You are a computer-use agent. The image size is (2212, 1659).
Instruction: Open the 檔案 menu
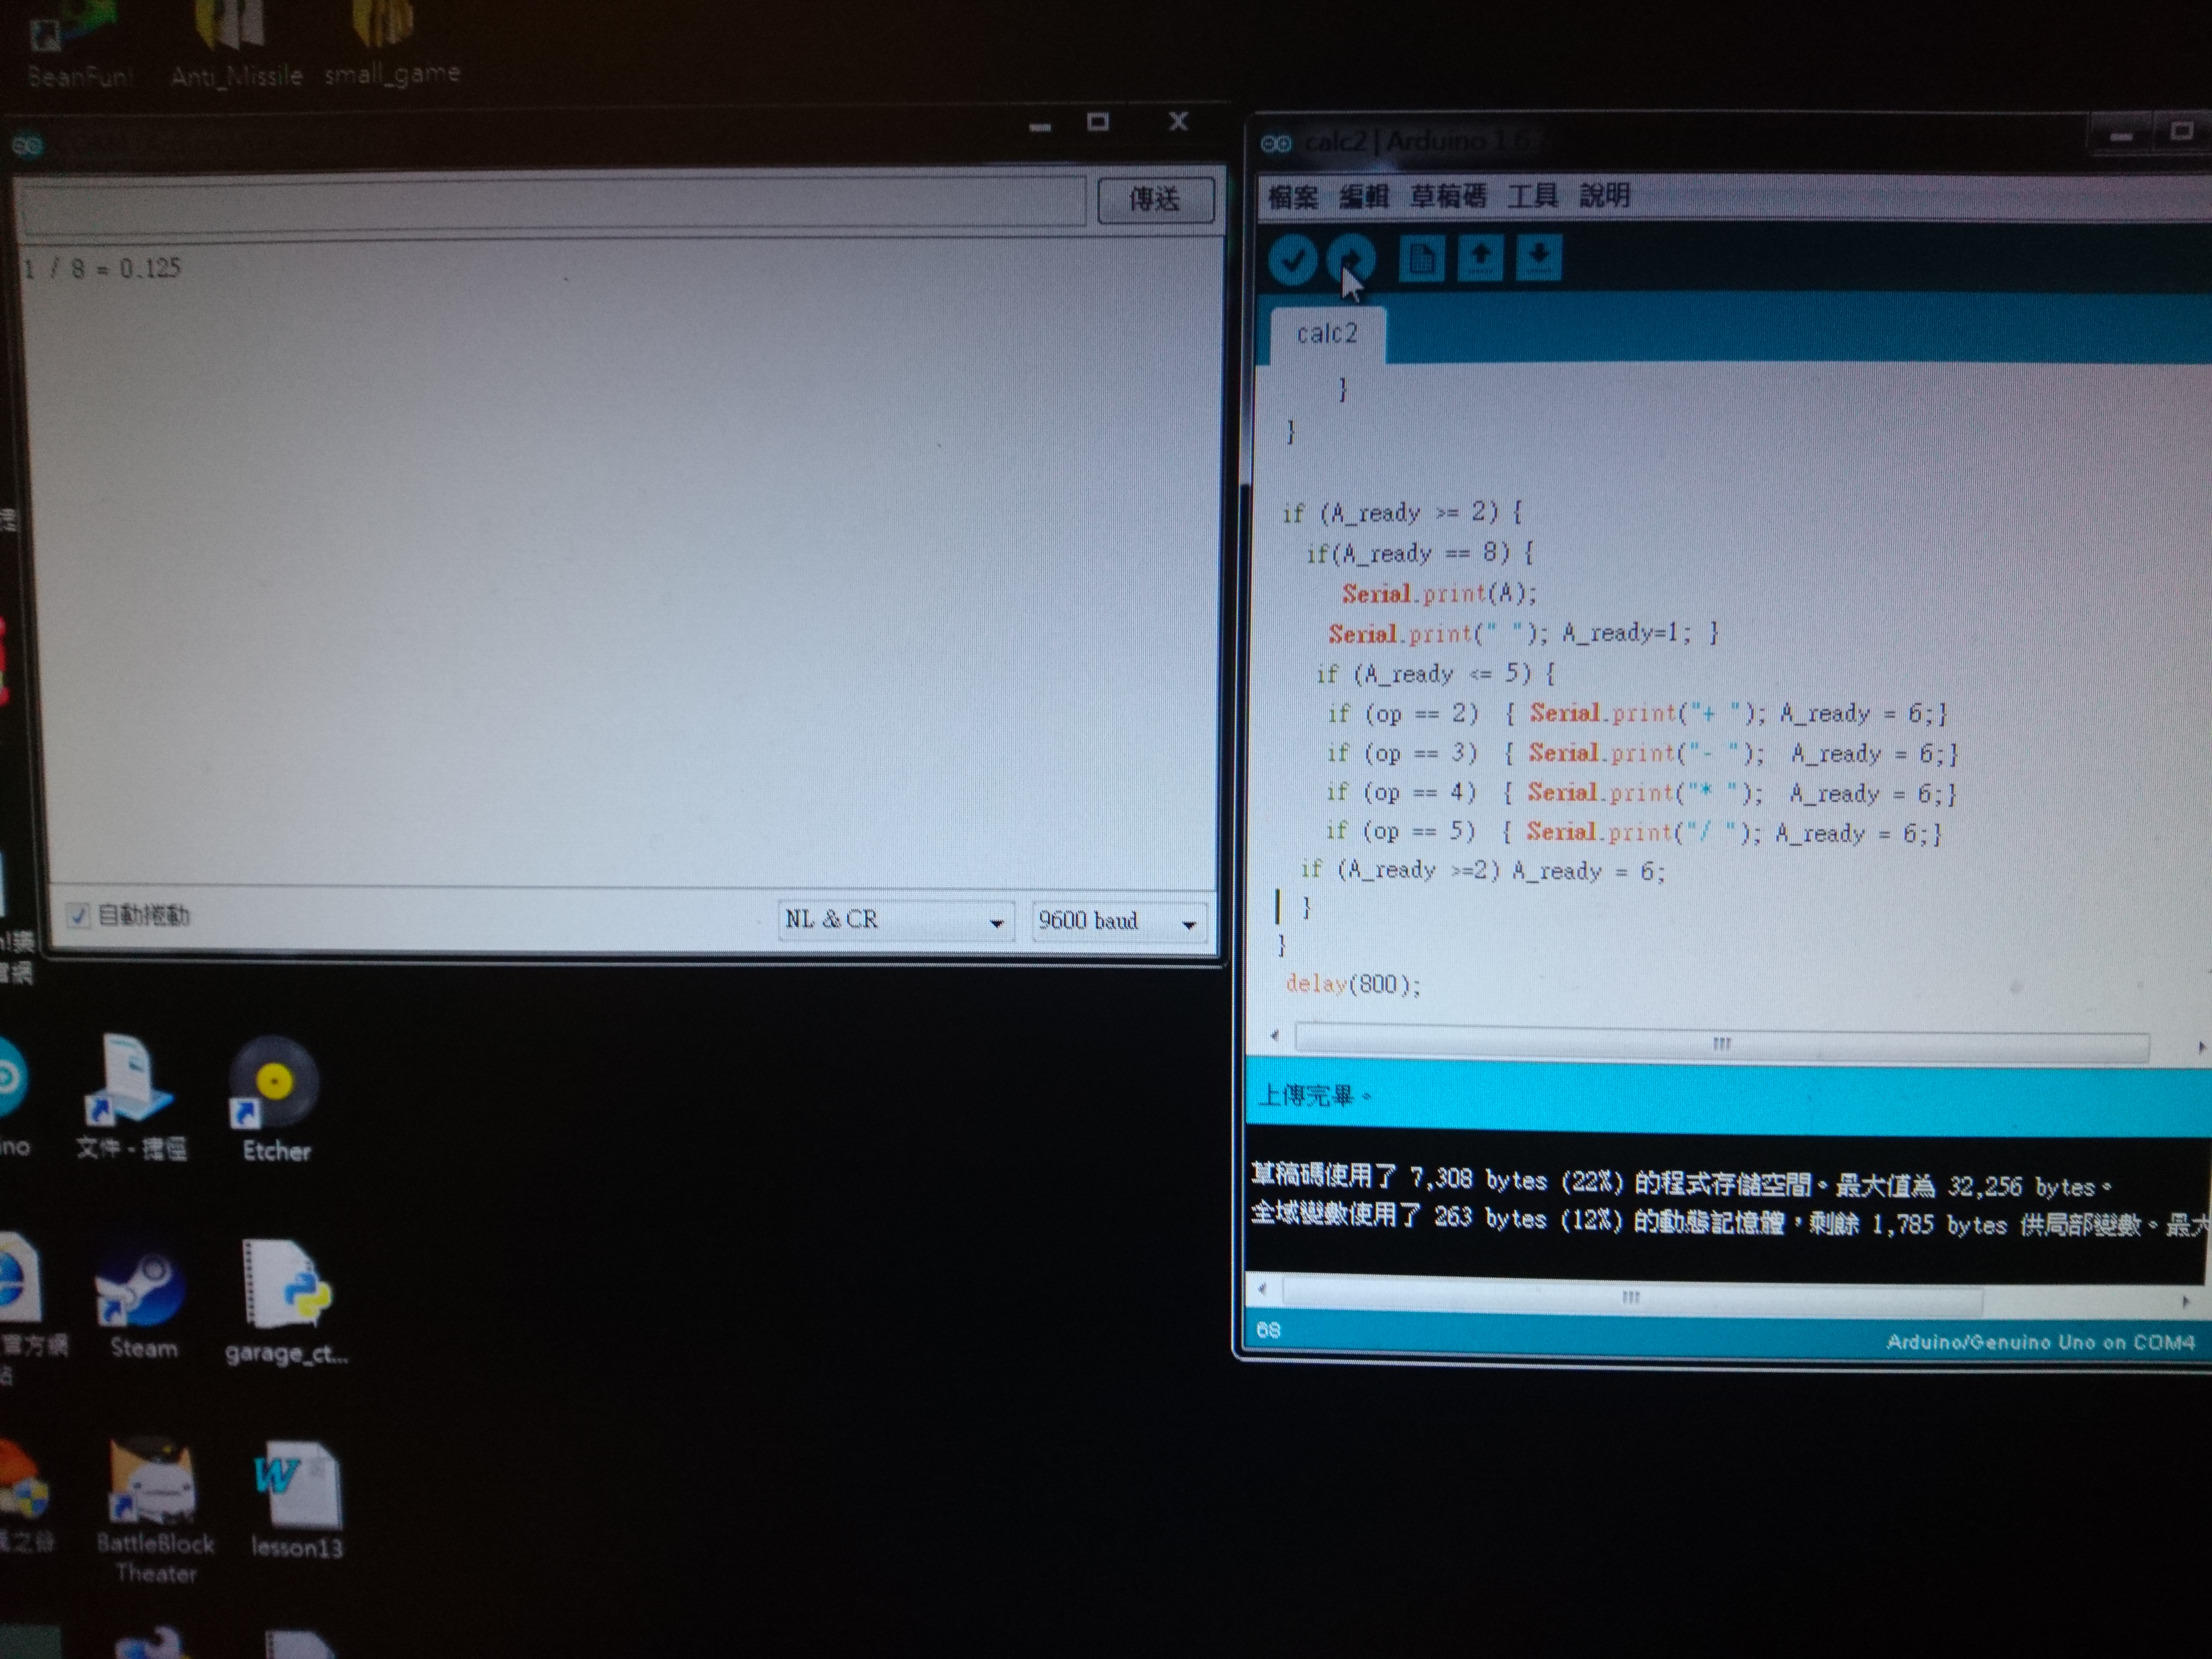click(1293, 197)
